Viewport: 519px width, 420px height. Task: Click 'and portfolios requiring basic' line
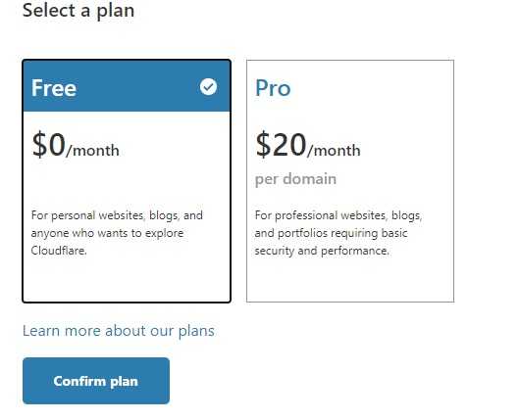[x=331, y=233]
